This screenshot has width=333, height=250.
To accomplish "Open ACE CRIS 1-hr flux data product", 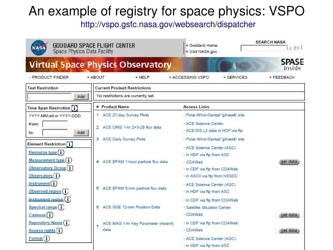I will click(x=132, y=127).
